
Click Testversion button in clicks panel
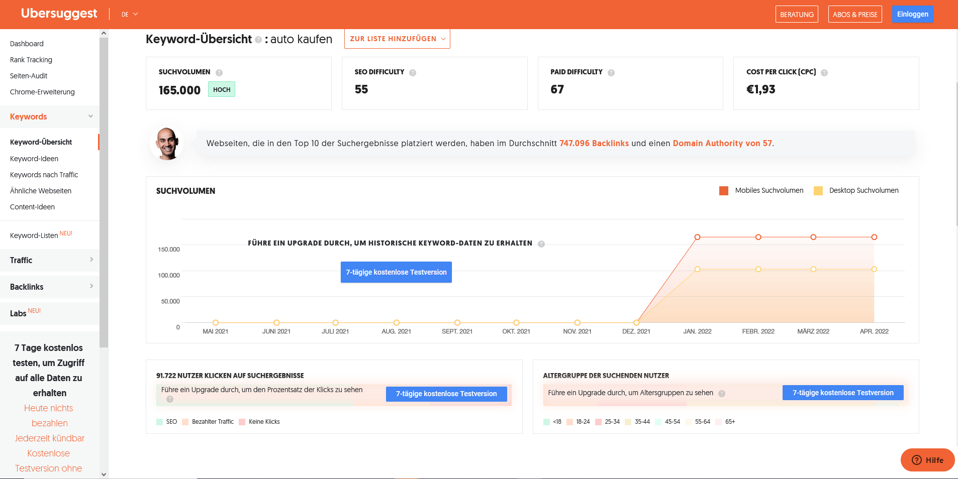pos(446,394)
